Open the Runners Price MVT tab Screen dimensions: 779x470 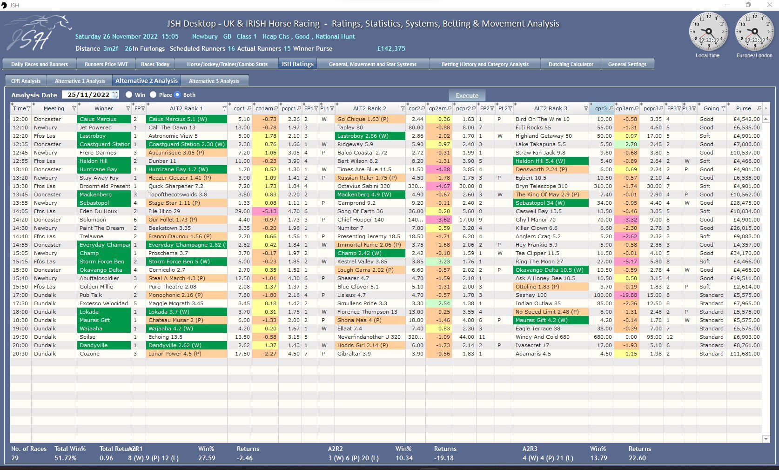tap(106, 64)
